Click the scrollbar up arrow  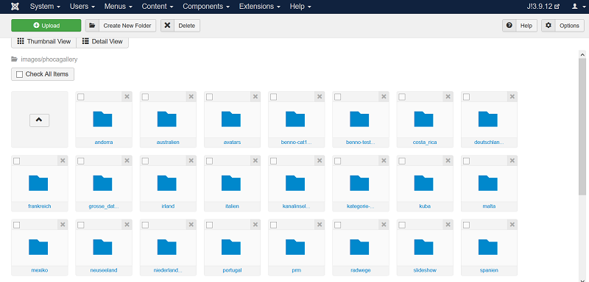click(x=582, y=54)
